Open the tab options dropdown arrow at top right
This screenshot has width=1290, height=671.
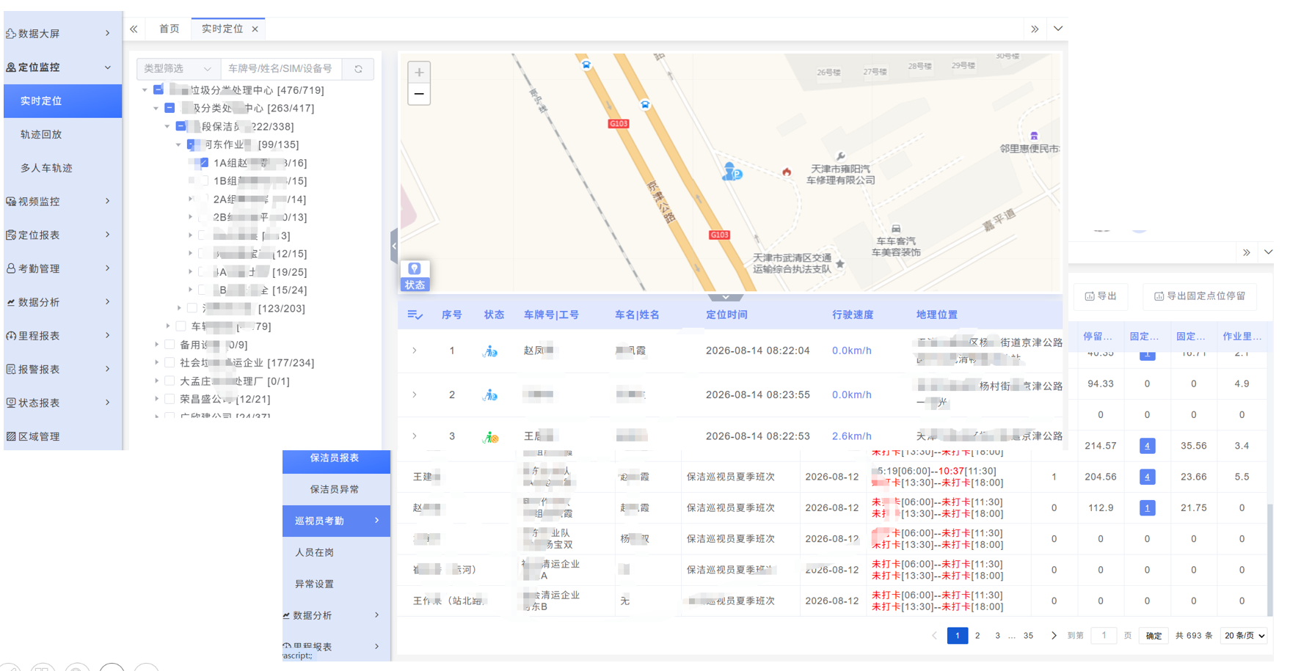pos(1058,29)
